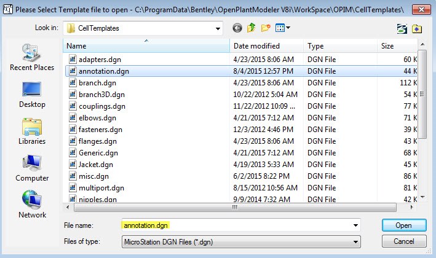Click the horizontal scrollbar thumb
The width and height of the screenshot is (436, 258).
tap(235, 207)
